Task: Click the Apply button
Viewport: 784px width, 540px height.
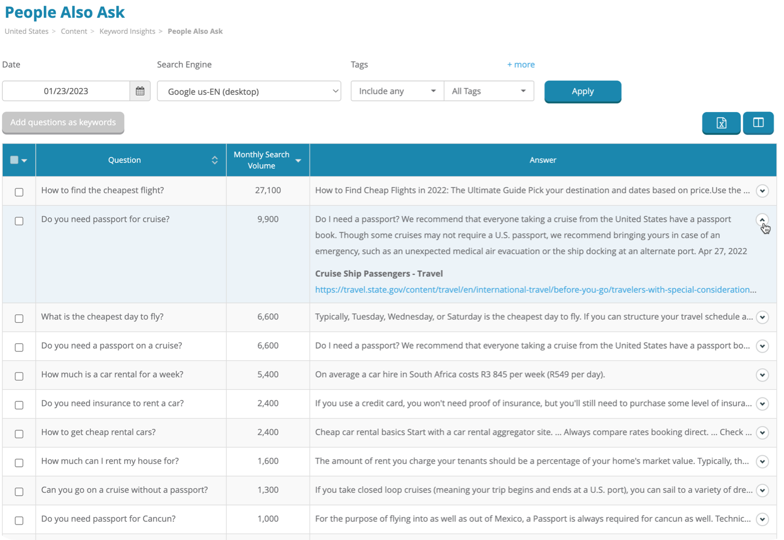Action: coord(582,91)
